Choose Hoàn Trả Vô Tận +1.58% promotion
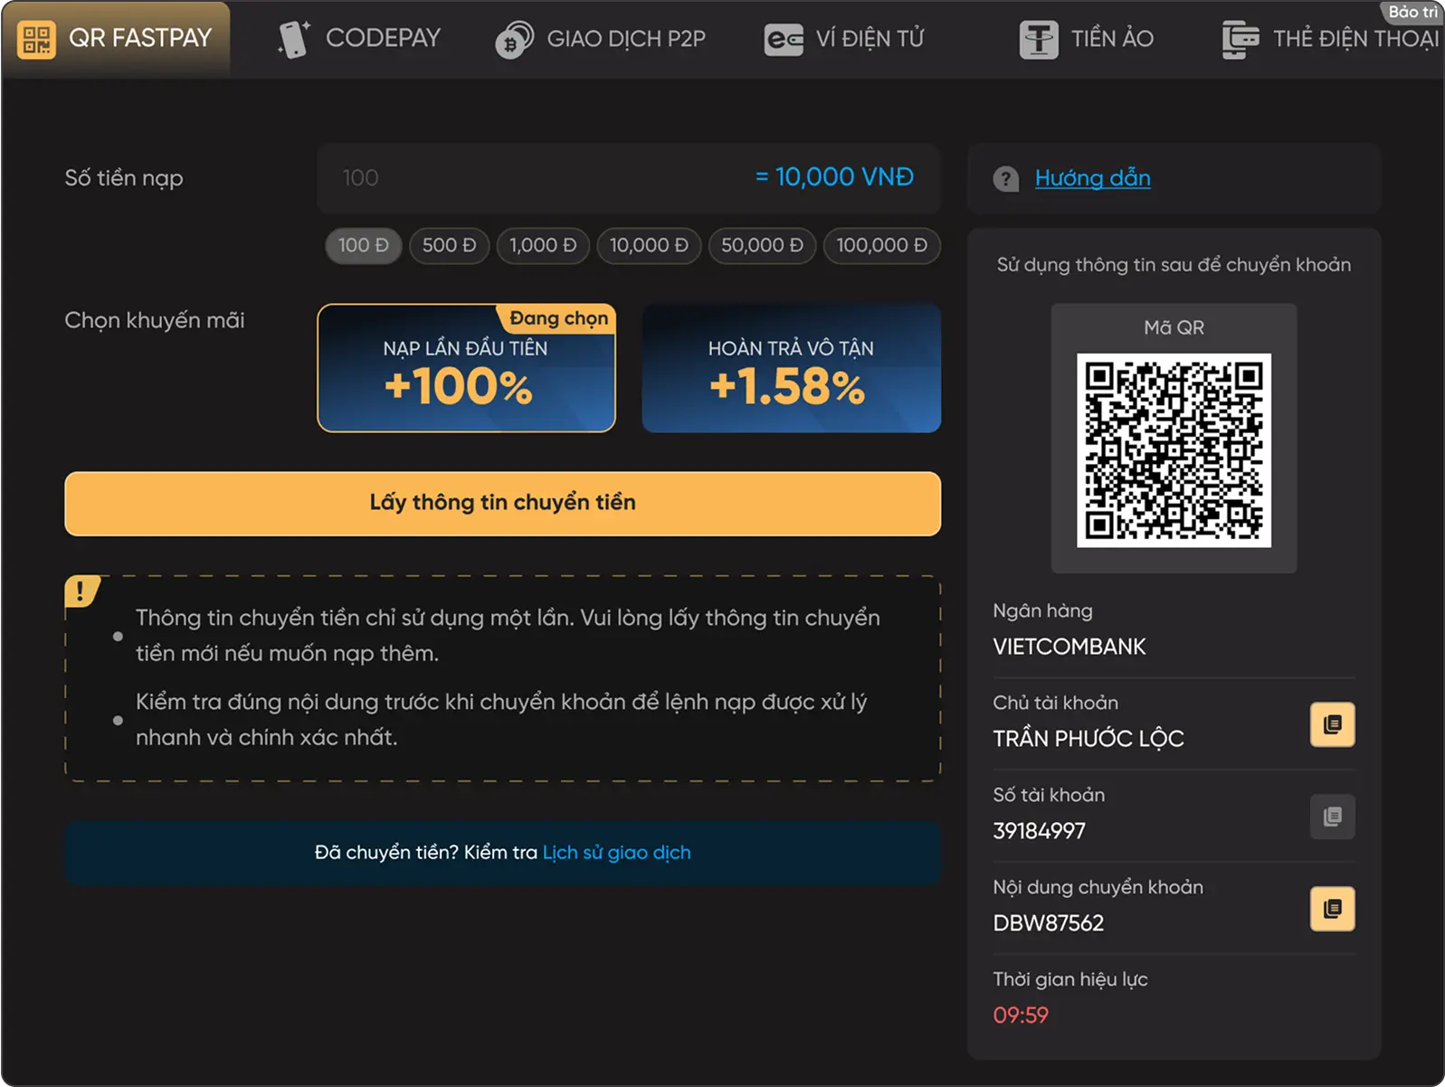 click(x=791, y=368)
